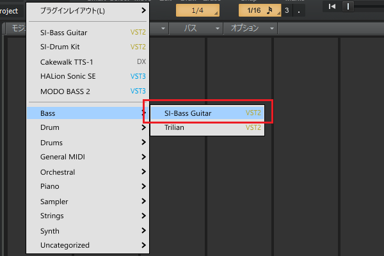
Task: Insert MODO BASS 2 VST3
Action: point(88,92)
